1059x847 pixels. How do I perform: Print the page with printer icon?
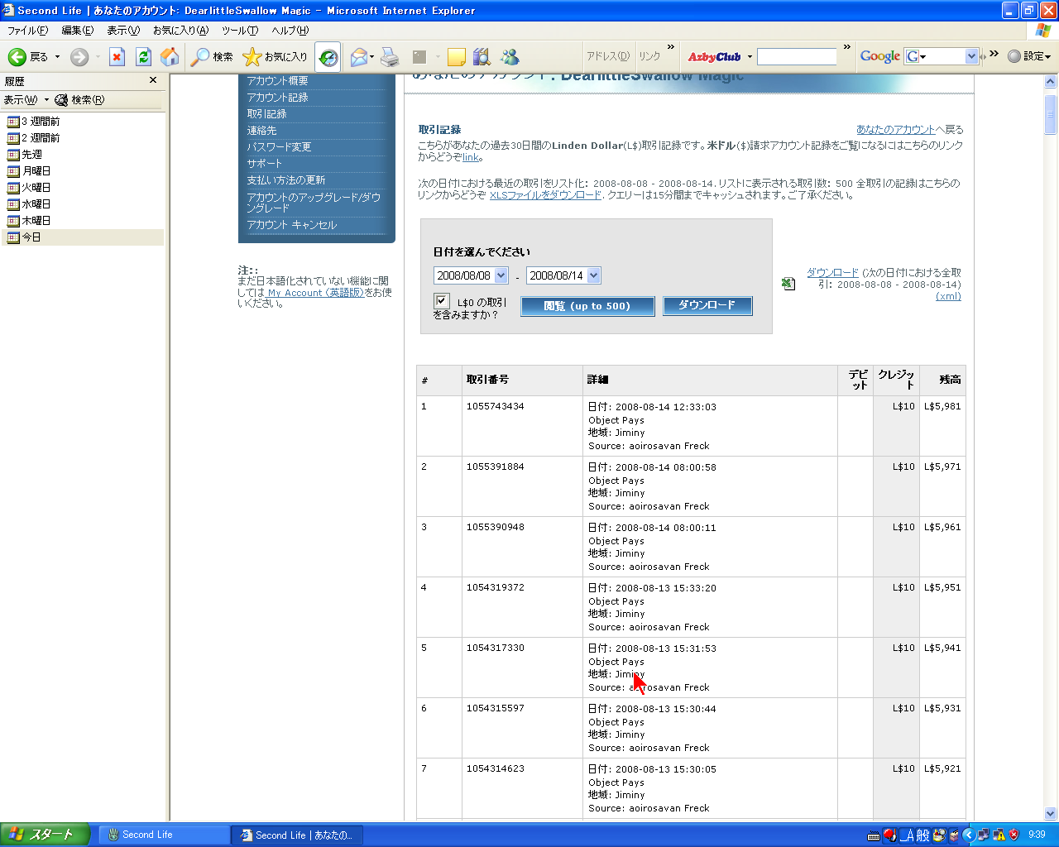[x=390, y=57]
